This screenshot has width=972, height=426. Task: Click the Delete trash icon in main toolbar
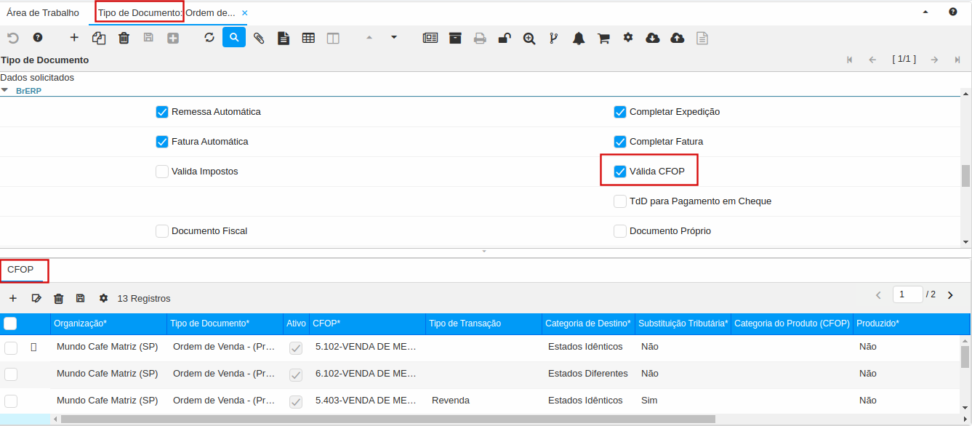click(x=124, y=38)
